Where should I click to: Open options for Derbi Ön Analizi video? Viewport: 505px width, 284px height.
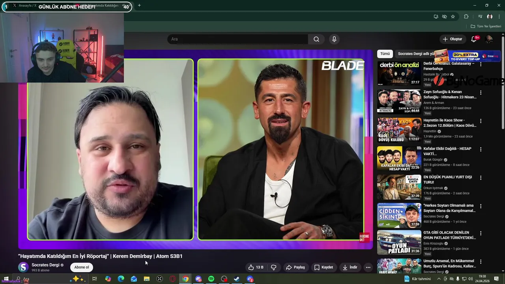pyautogui.click(x=481, y=64)
